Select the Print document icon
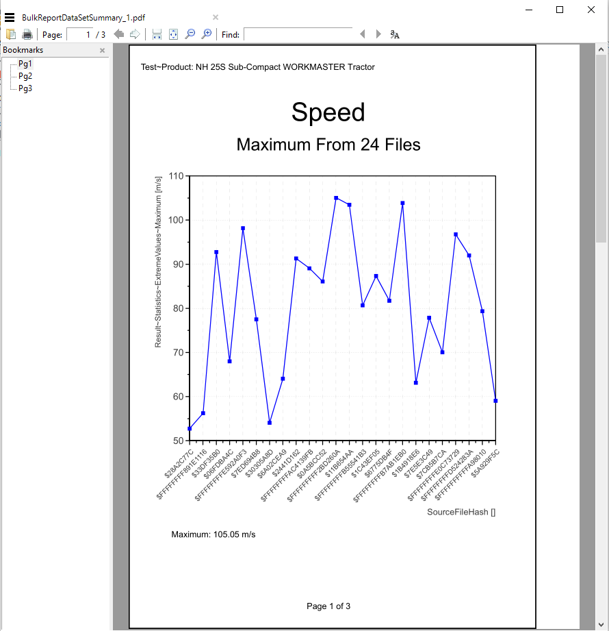Image resolution: width=609 pixels, height=631 pixels. (x=26, y=34)
